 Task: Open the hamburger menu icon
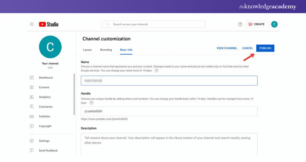(x=32, y=24)
